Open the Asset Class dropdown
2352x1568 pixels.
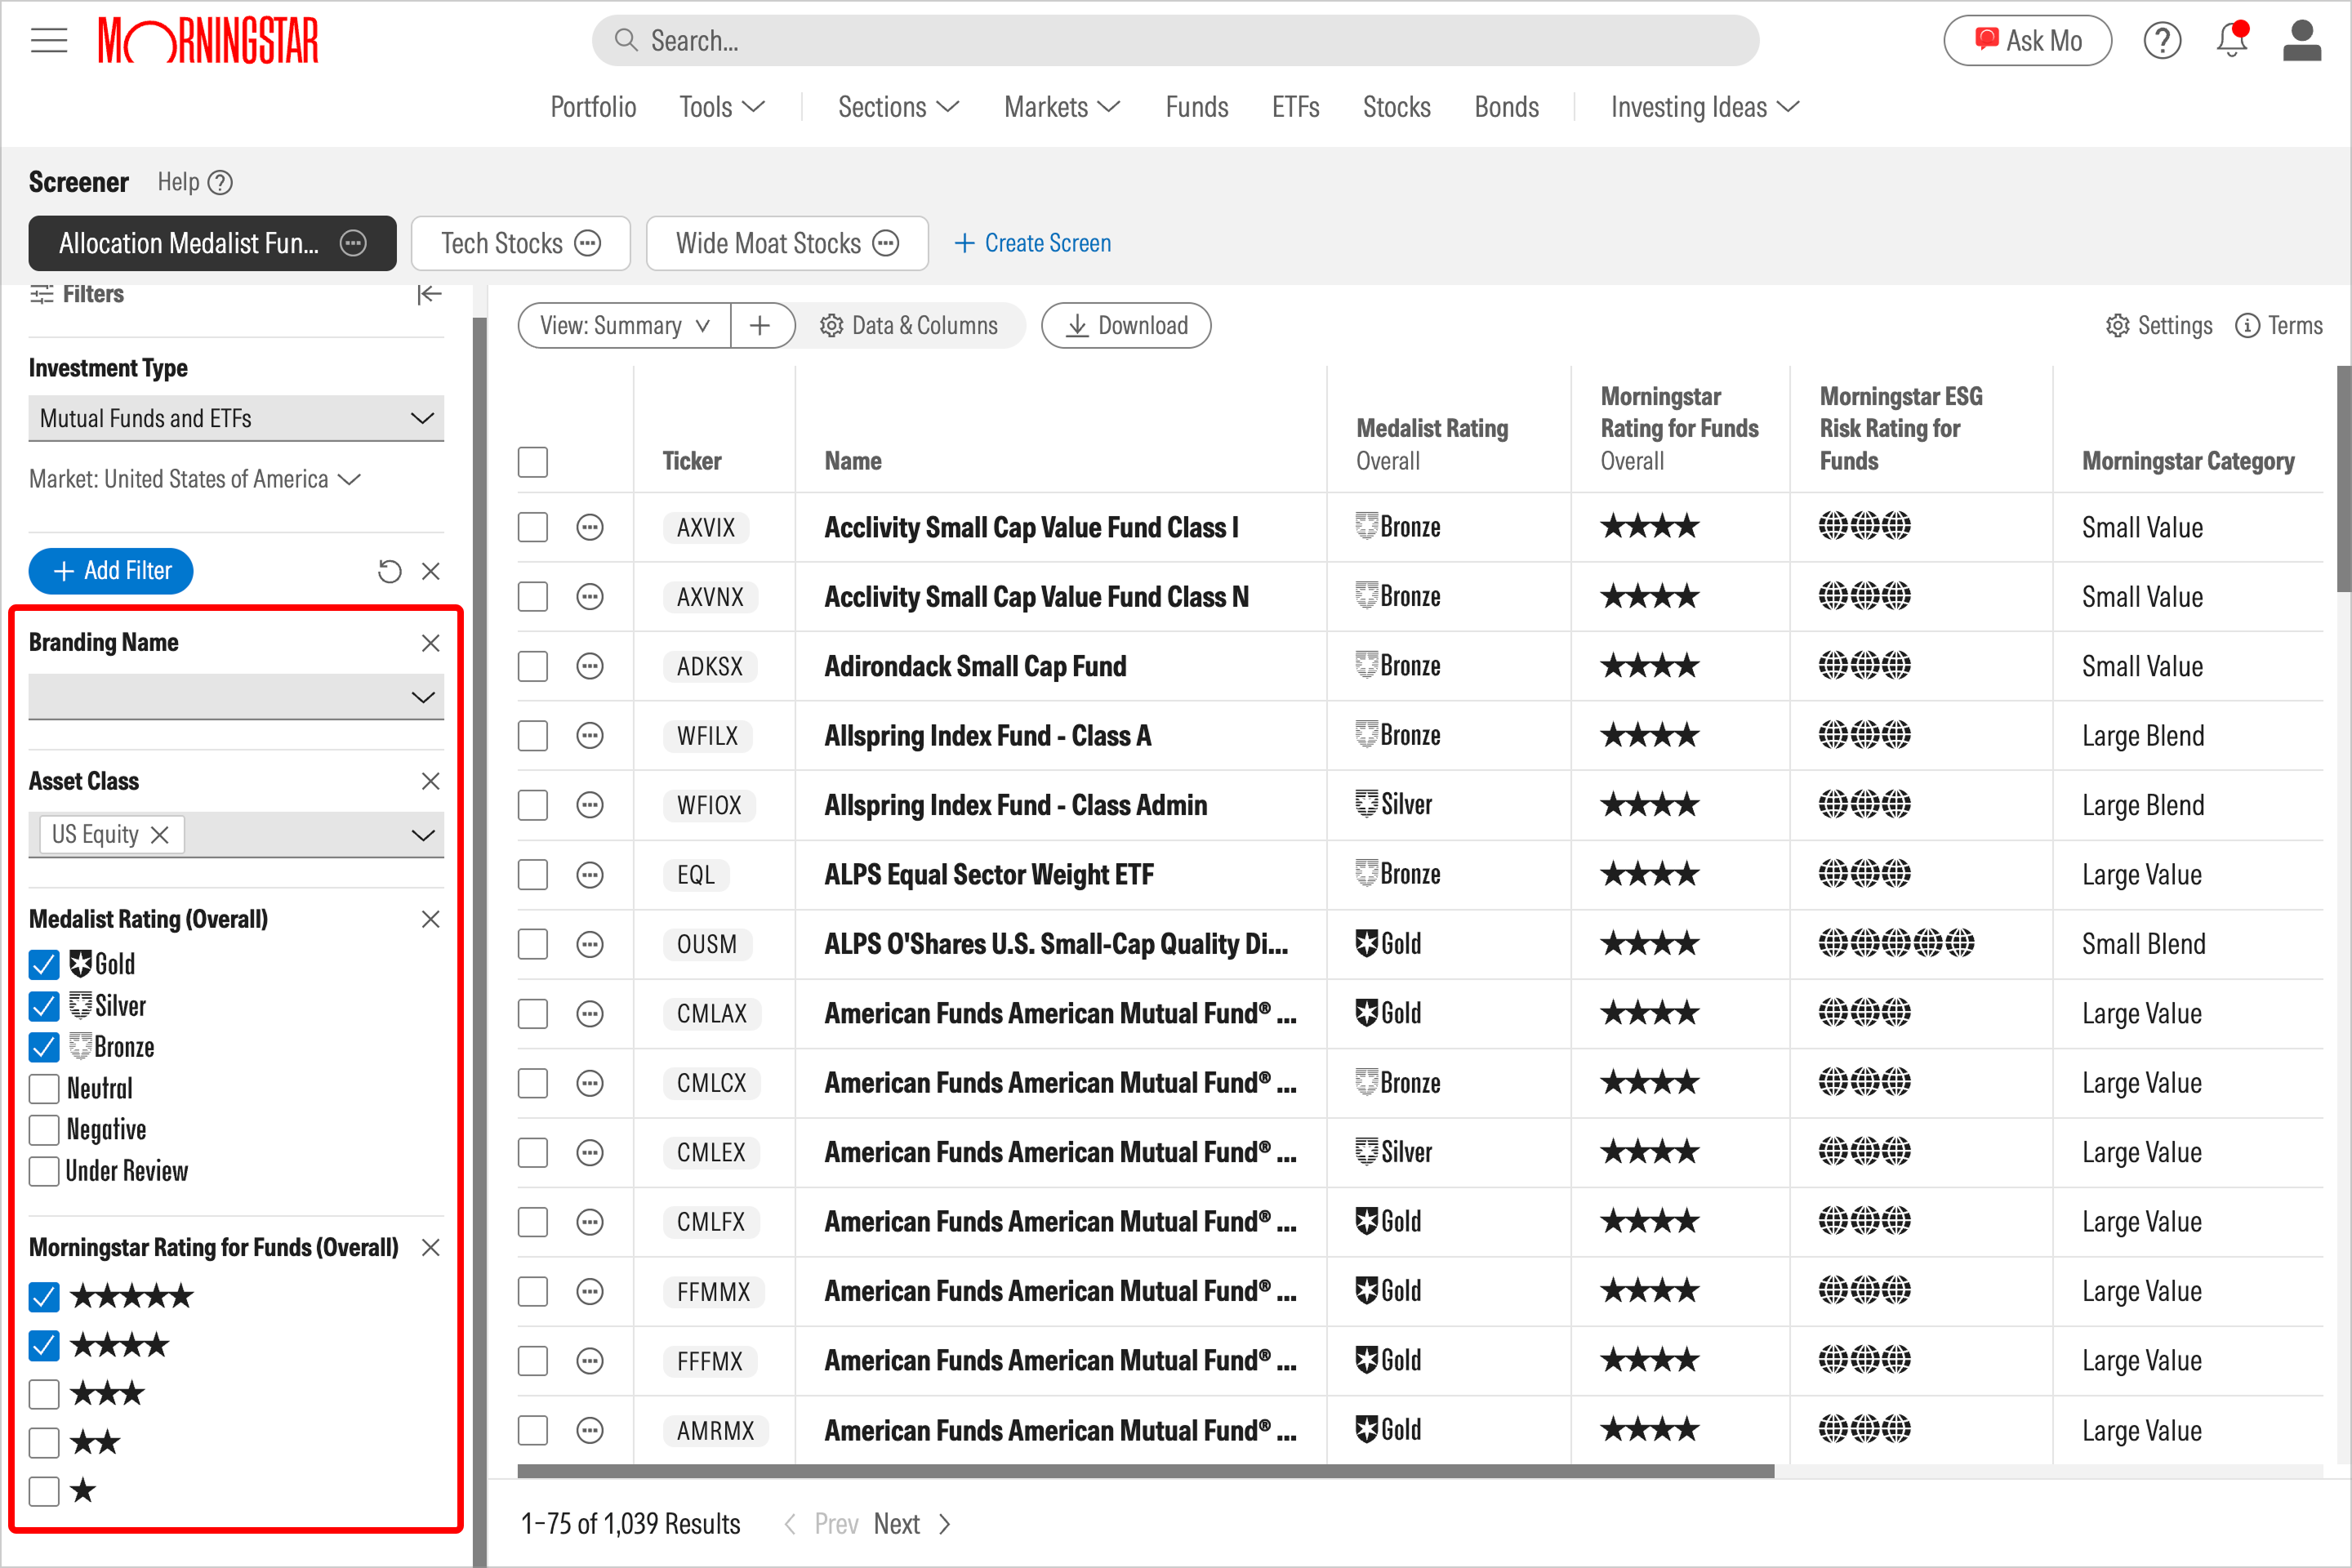point(236,835)
